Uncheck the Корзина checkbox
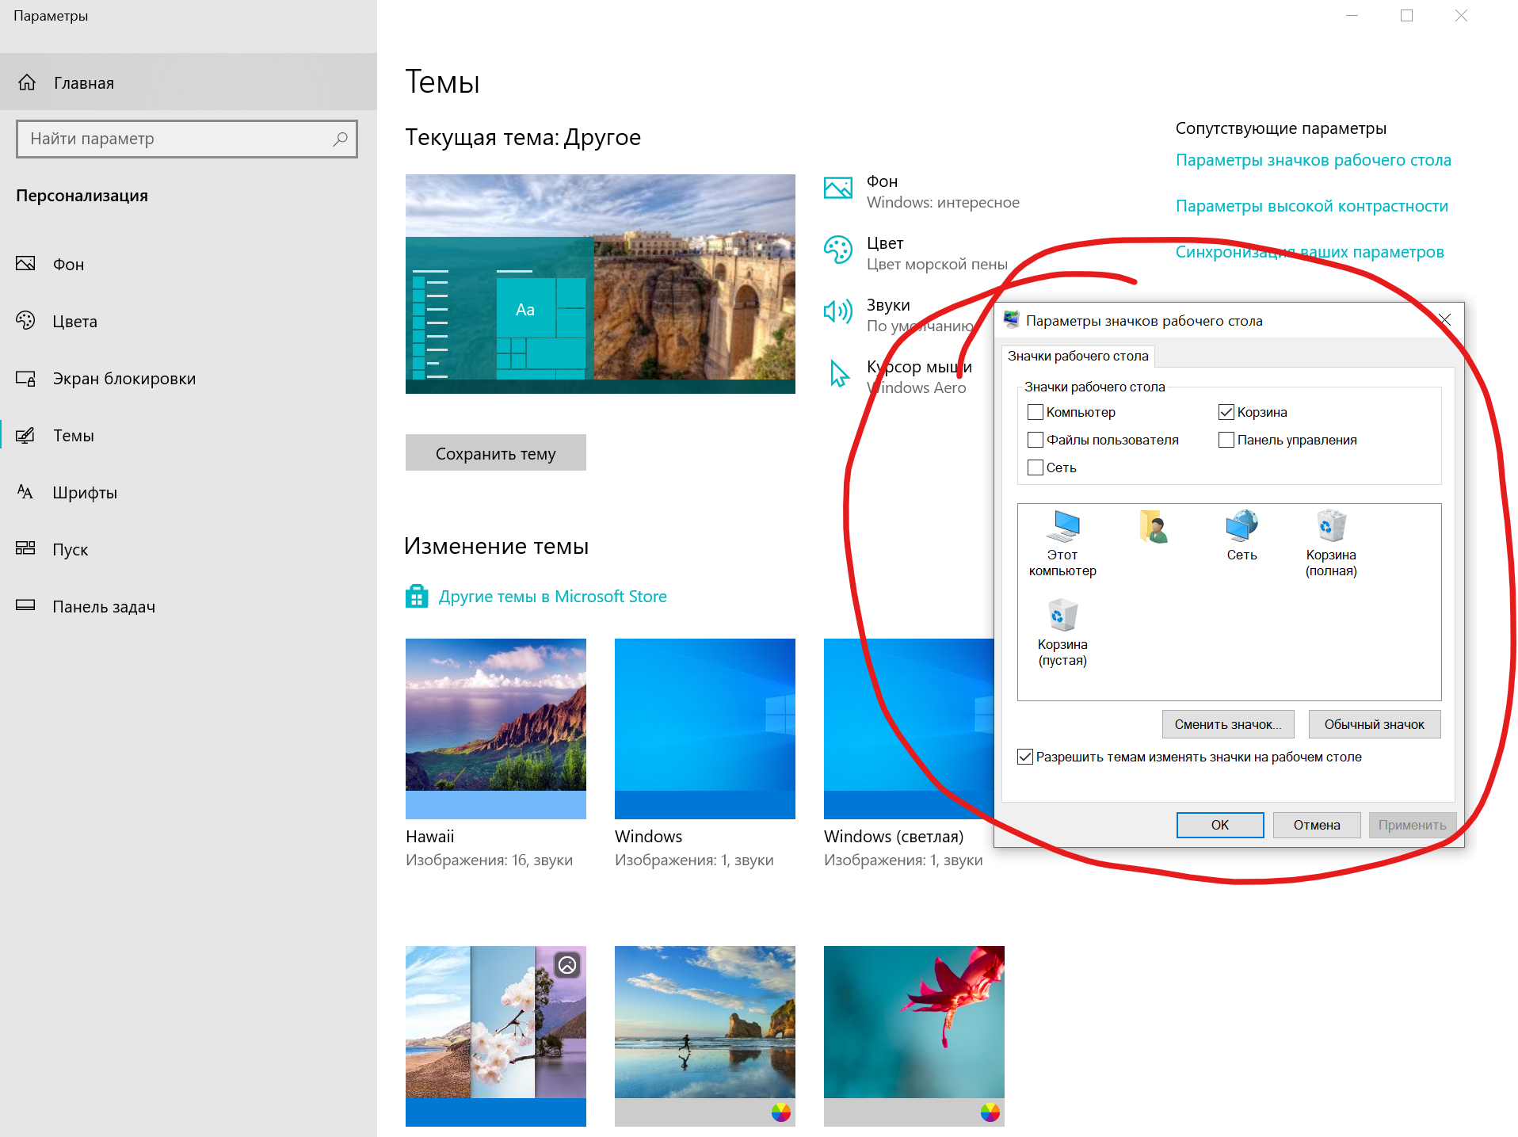The height and width of the screenshot is (1137, 1518). coord(1226,412)
